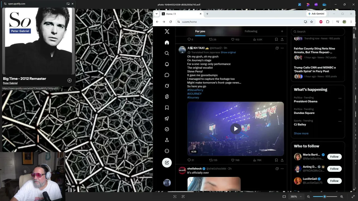358x201 pixels.
Task: Open the Adblock Plus extension icon
Action: click(x=321, y=22)
